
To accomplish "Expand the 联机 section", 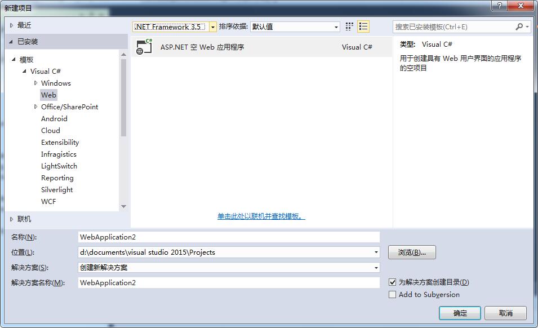I will point(12,219).
